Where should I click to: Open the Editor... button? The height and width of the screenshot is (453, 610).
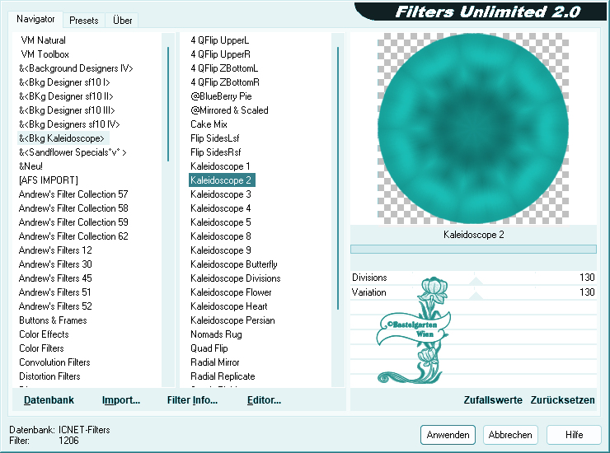point(264,400)
